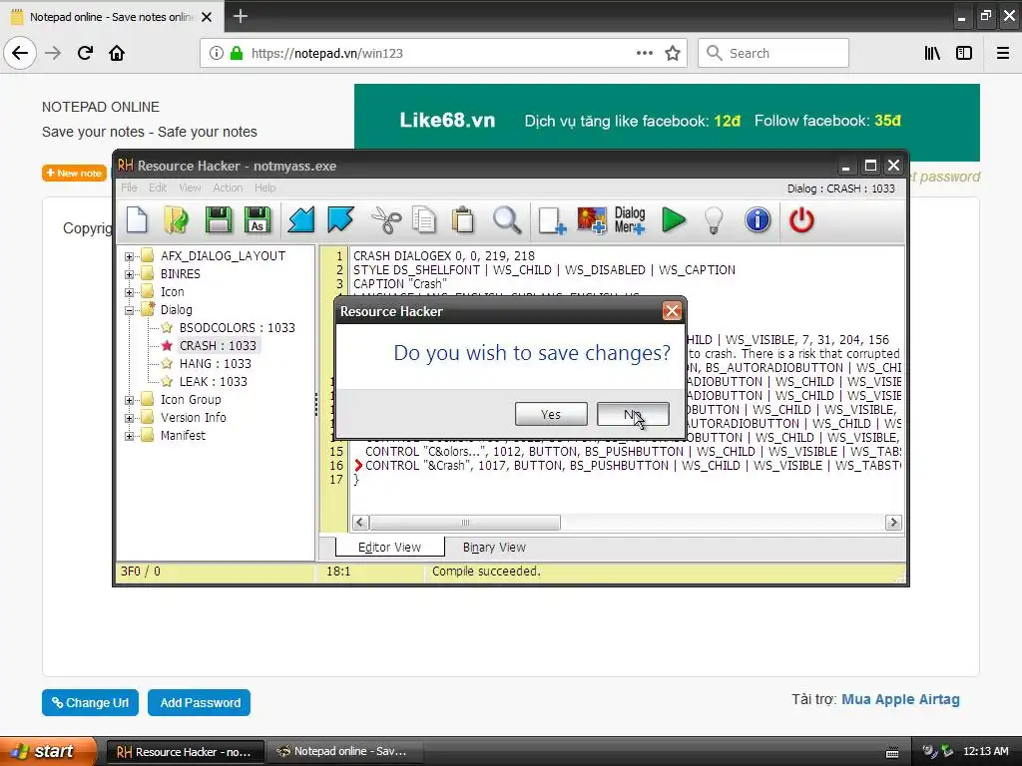Click the Change Url button
This screenshot has height=766, width=1022.
(x=90, y=703)
